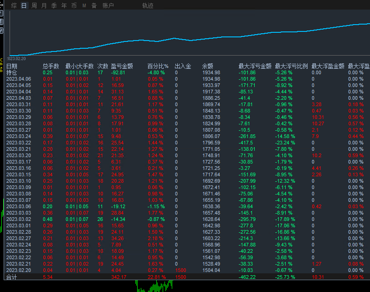370x292 pixels.
Task: Select the 2023.03.06 date row
Action: (x=187, y=206)
